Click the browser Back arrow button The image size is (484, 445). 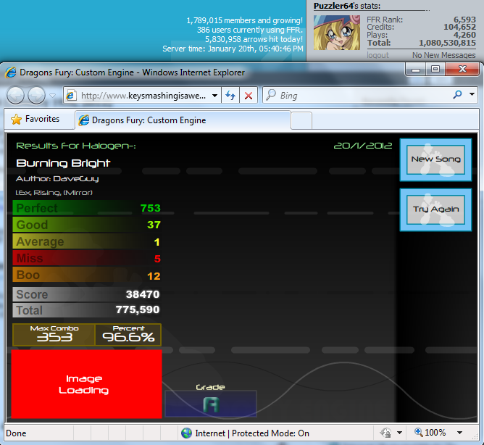click(x=16, y=95)
